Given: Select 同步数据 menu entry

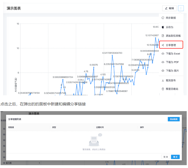Looking at the screenshot, I should 171,18.
